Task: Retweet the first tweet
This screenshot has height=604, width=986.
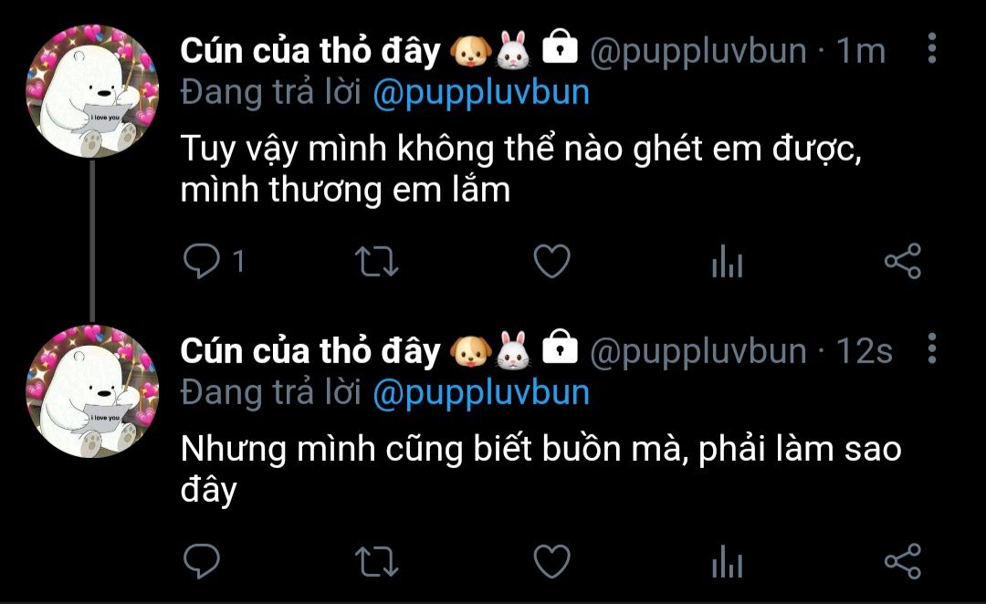Action: click(376, 262)
